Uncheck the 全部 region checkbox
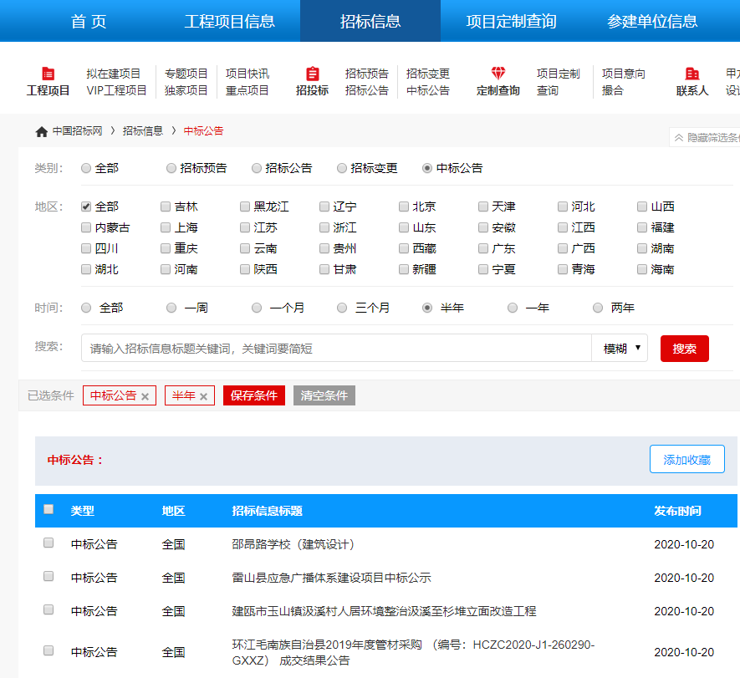Screen dimensions: 740x678 (86, 206)
